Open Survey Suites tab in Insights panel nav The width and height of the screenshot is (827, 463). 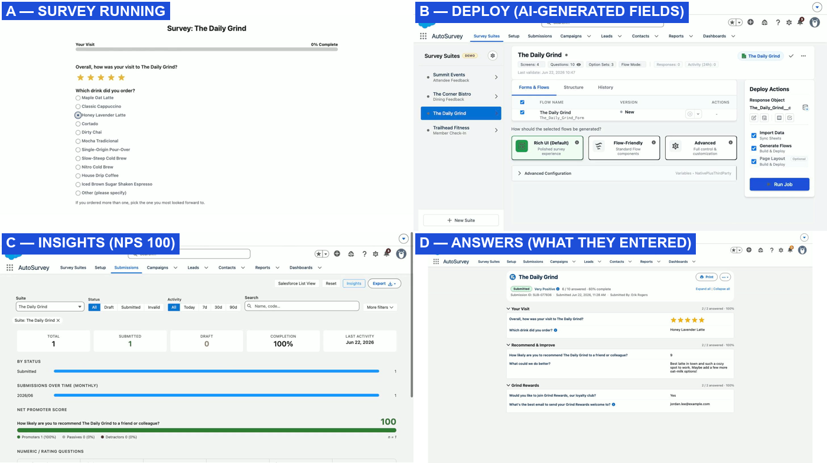pyautogui.click(x=73, y=268)
